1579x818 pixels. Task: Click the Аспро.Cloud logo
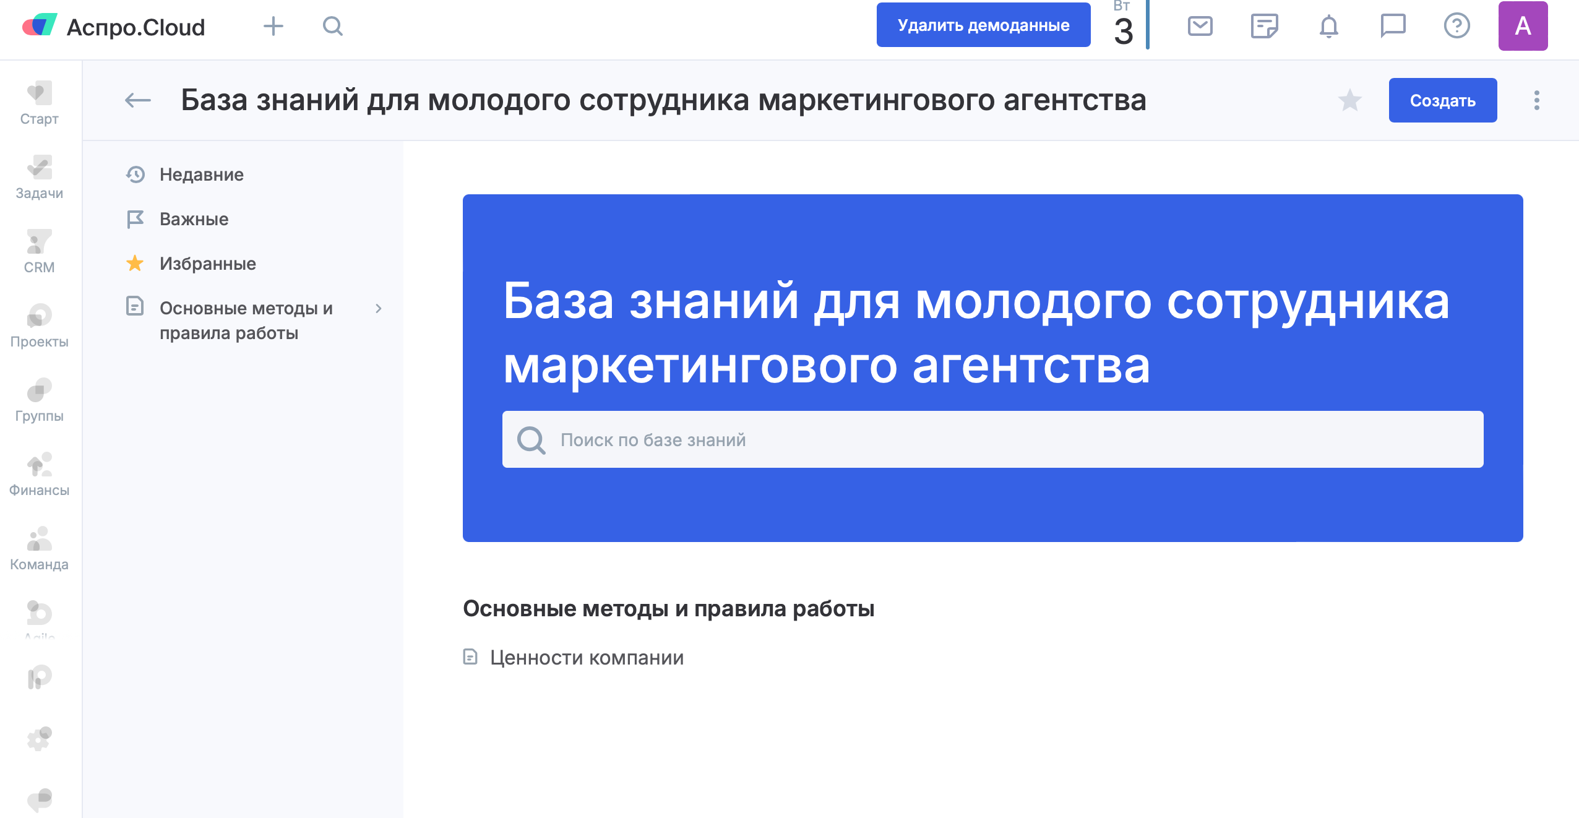tap(113, 27)
